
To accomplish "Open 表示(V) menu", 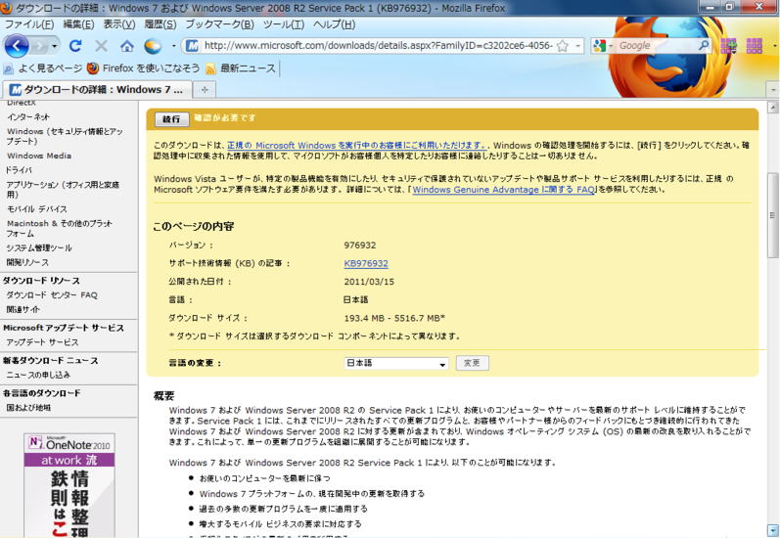I will pyautogui.click(x=118, y=24).
